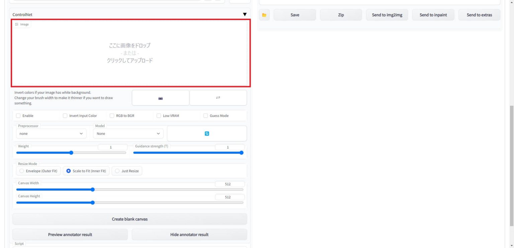Open the output folder icon

[x=264, y=15]
